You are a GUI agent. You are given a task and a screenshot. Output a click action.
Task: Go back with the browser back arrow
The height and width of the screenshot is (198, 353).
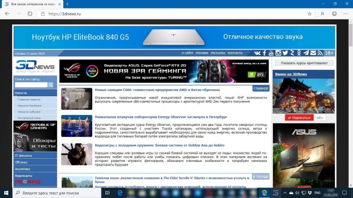pyautogui.click(x=7, y=14)
